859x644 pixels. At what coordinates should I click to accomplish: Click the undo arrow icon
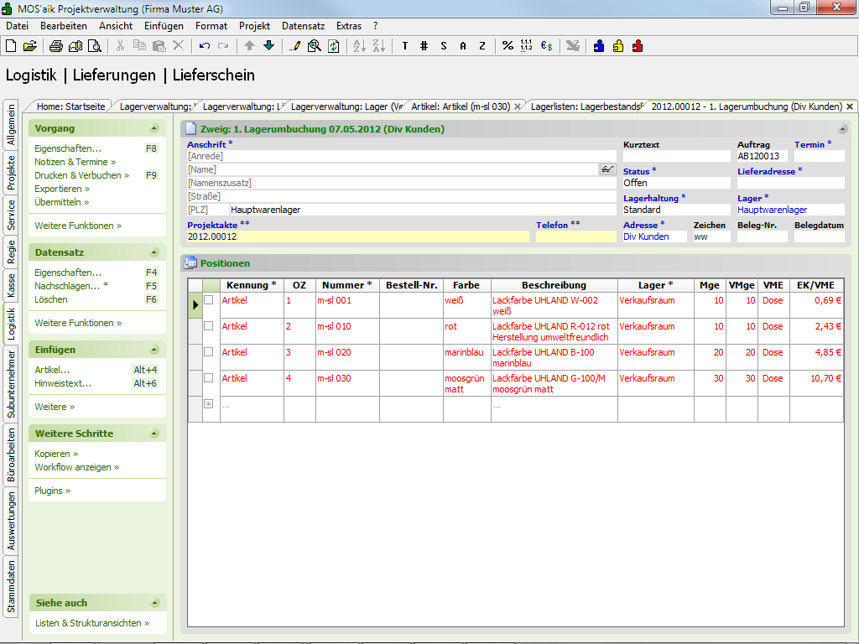(x=205, y=46)
